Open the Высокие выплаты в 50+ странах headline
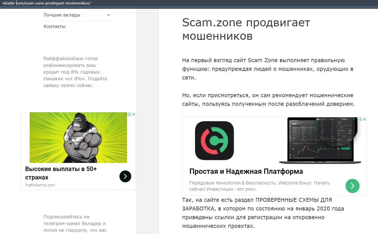The height and width of the screenshot is (234, 378). pyautogui.click(x=61, y=173)
